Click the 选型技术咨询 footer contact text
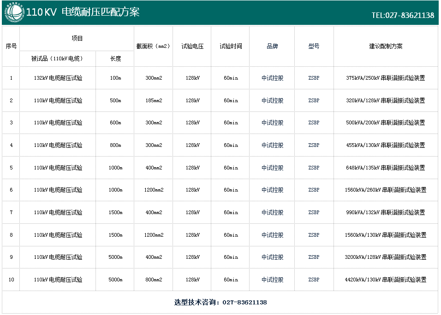The image size is (441, 315). pyautogui.click(x=220, y=303)
